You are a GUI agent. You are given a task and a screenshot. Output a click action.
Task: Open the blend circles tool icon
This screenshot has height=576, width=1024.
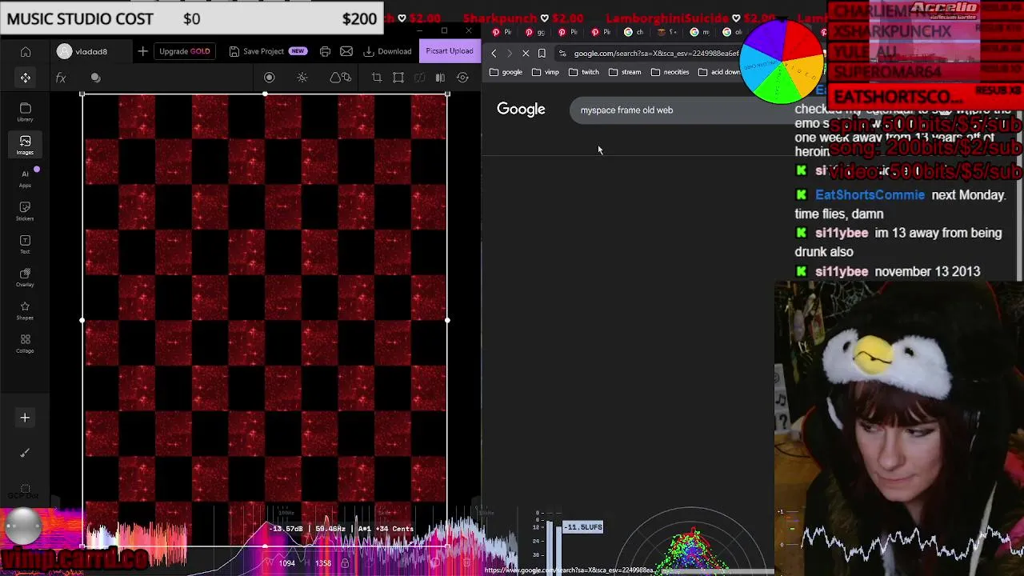pyautogui.click(x=95, y=78)
